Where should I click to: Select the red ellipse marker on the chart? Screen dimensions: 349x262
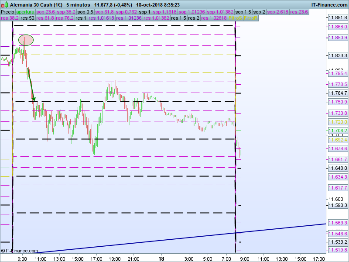click(25, 40)
